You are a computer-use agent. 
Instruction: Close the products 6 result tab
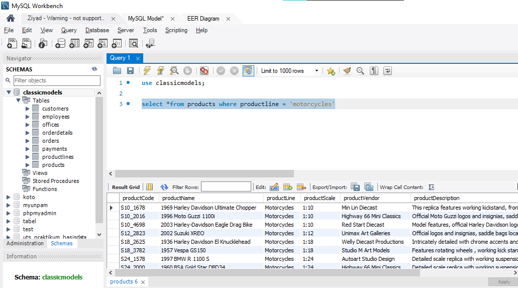tap(143, 282)
